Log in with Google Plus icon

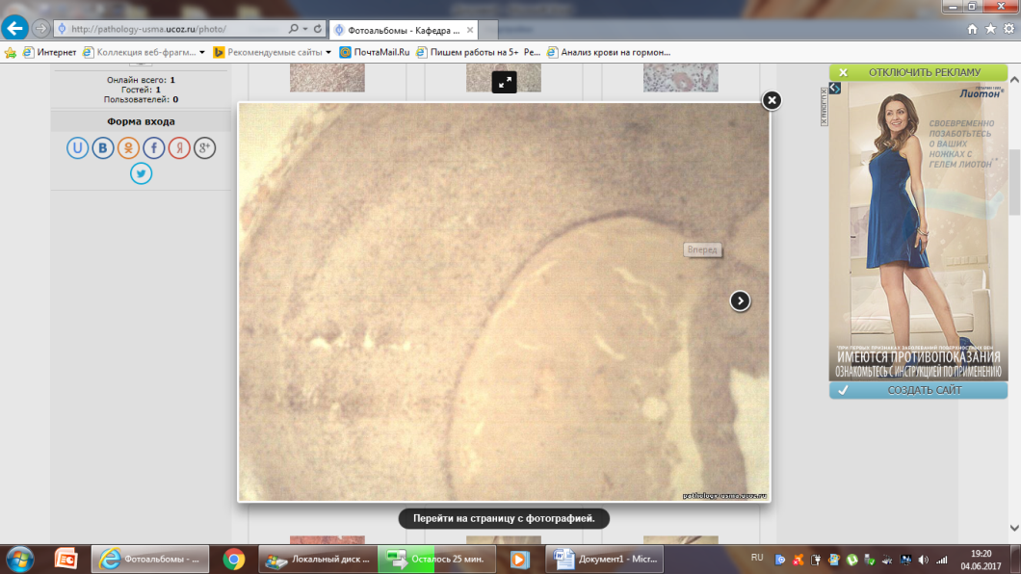[x=204, y=147]
